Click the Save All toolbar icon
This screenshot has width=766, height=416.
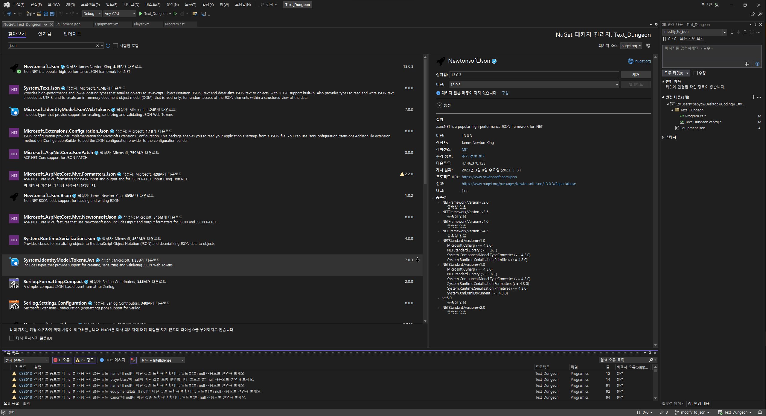tap(52, 14)
